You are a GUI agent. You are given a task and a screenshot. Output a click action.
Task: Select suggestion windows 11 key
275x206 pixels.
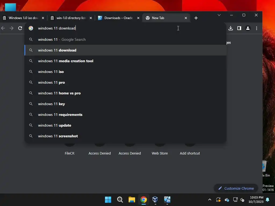click(x=125, y=104)
